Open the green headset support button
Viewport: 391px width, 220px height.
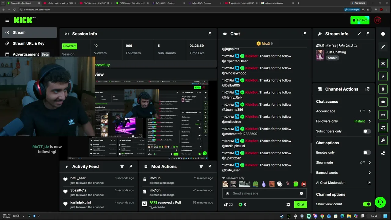[x=380, y=202]
